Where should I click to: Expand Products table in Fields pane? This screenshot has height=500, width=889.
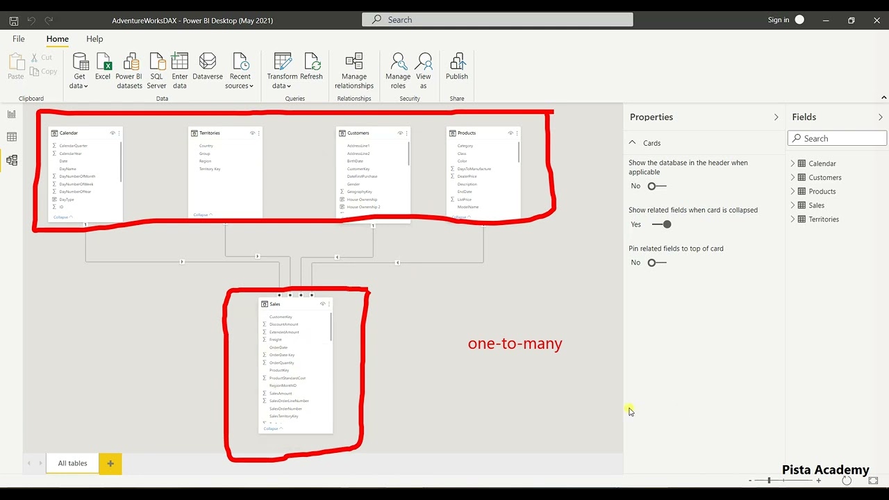click(x=793, y=192)
